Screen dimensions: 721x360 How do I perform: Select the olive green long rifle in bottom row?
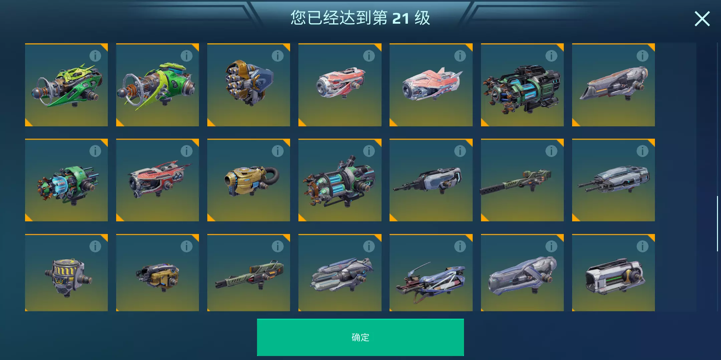click(249, 273)
